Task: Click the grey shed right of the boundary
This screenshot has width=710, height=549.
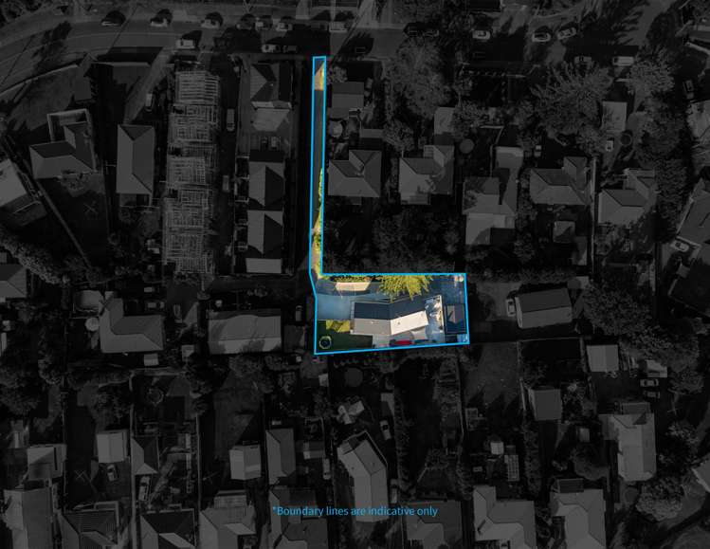Action: (x=543, y=307)
